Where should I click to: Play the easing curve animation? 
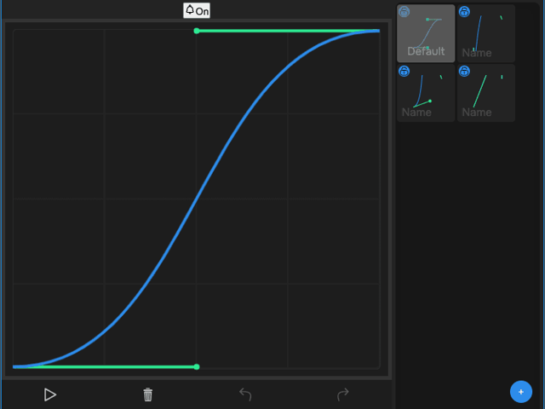coord(50,395)
